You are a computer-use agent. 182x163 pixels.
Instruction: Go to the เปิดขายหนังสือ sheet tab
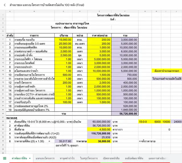click(x=111, y=158)
